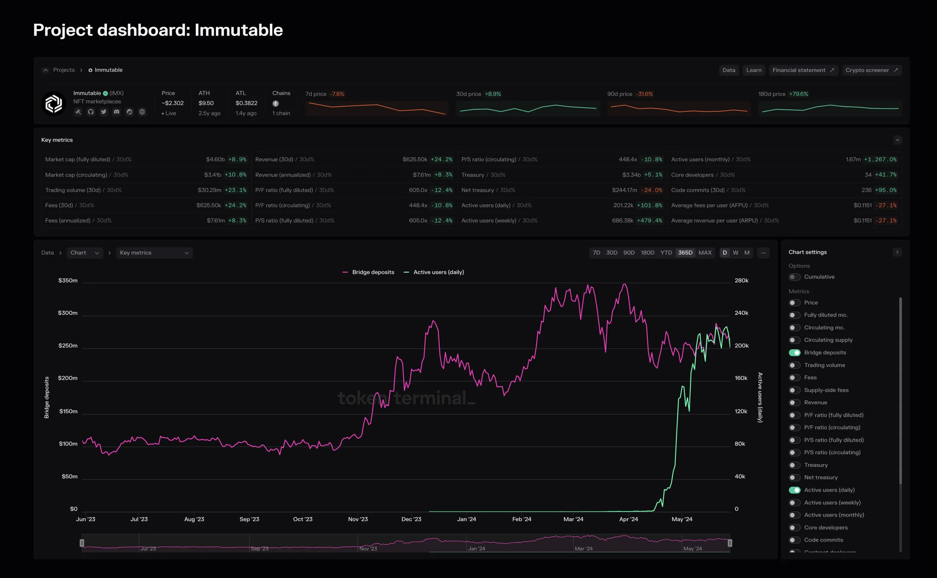Select the MAX time range
Image resolution: width=937 pixels, height=578 pixels.
(x=705, y=253)
